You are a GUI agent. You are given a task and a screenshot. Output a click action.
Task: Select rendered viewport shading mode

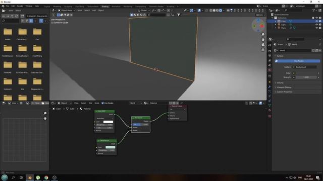point(221,10)
